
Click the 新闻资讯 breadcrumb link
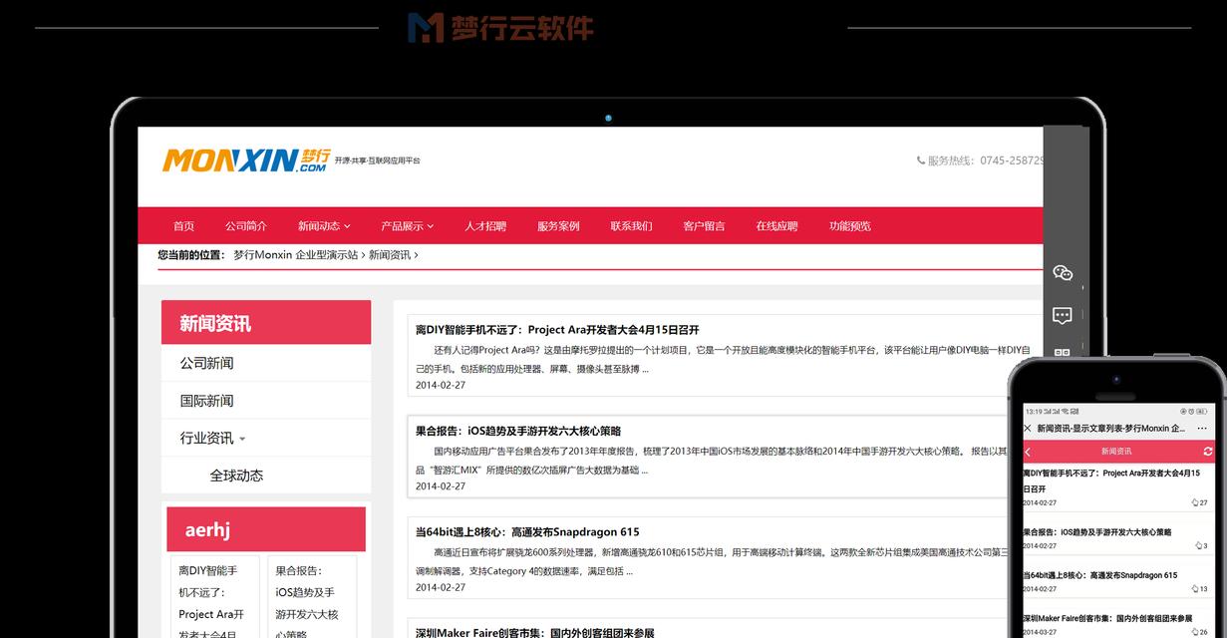coord(390,255)
